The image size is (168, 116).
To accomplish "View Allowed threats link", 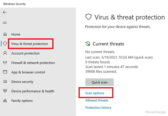I will [97, 100].
